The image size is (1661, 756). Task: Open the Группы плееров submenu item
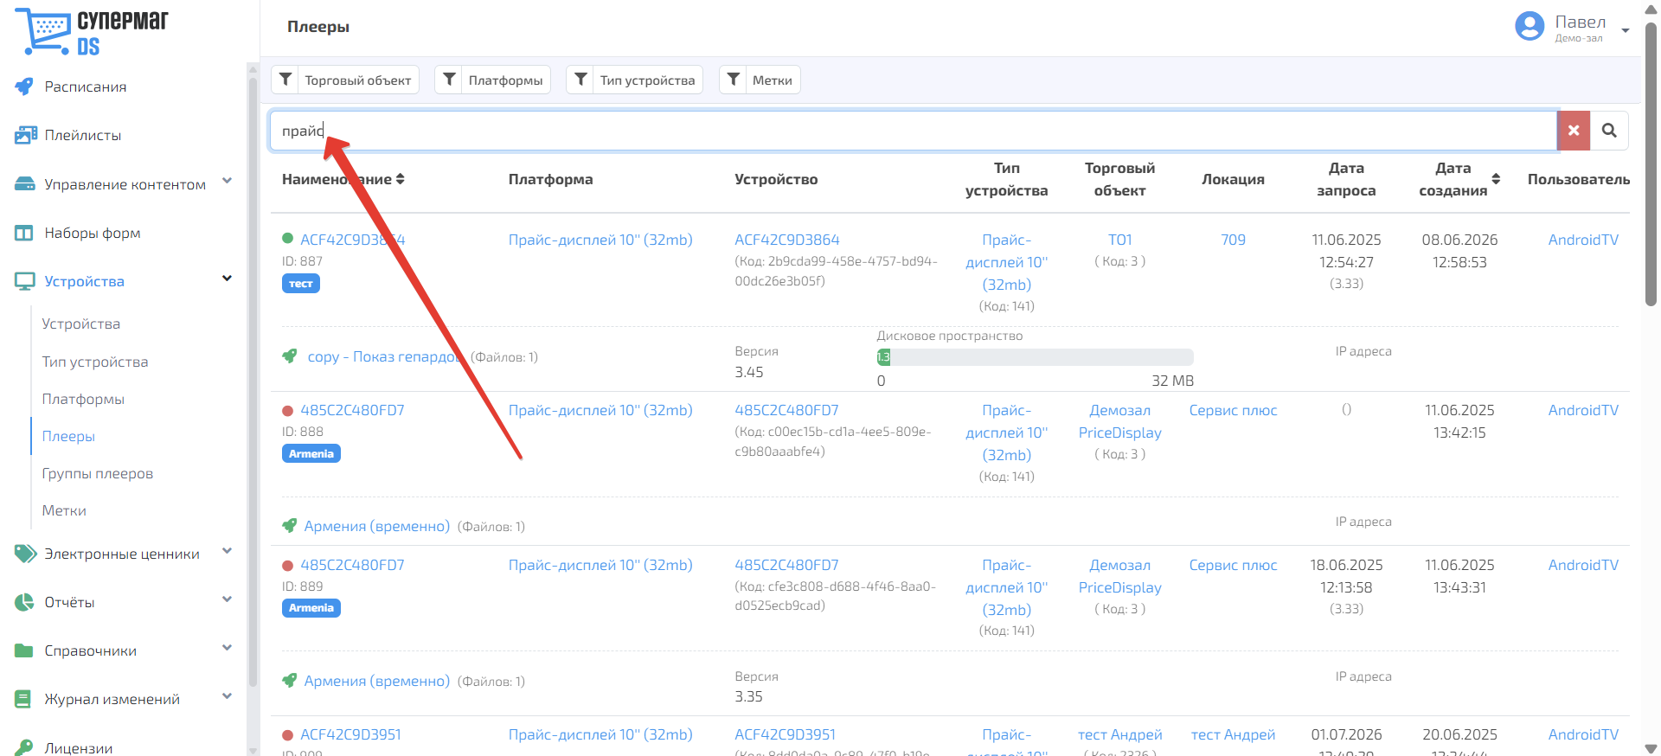click(98, 473)
